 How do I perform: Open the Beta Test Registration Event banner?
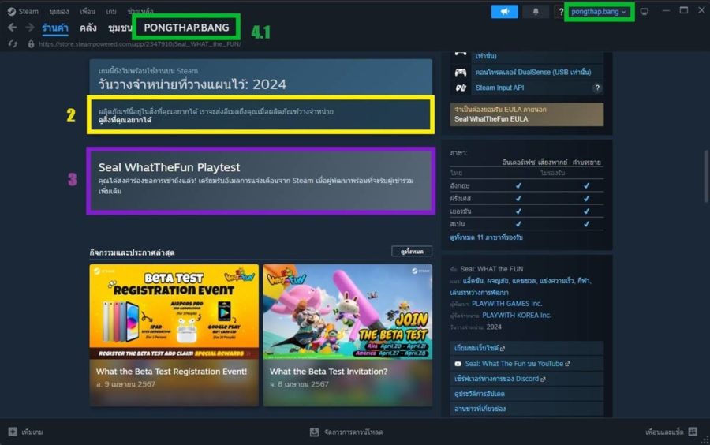174,312
